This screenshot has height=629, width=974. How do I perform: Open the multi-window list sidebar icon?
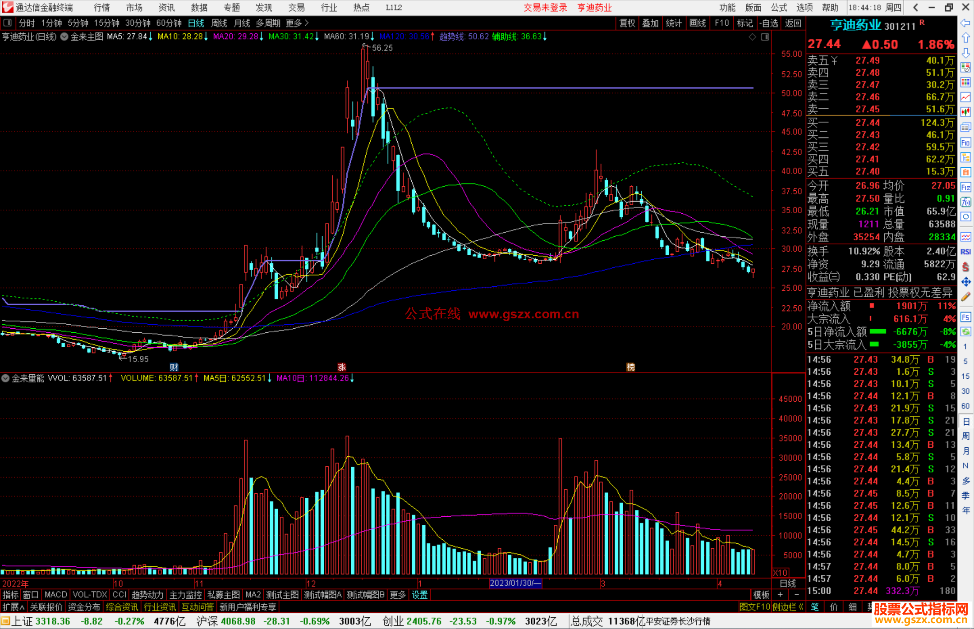(965, 128)
